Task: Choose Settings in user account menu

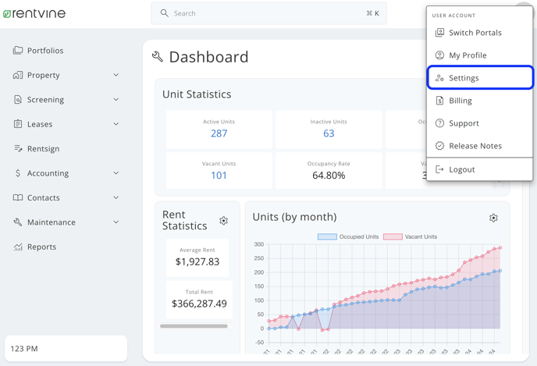Action: click(x=480, y=78)
